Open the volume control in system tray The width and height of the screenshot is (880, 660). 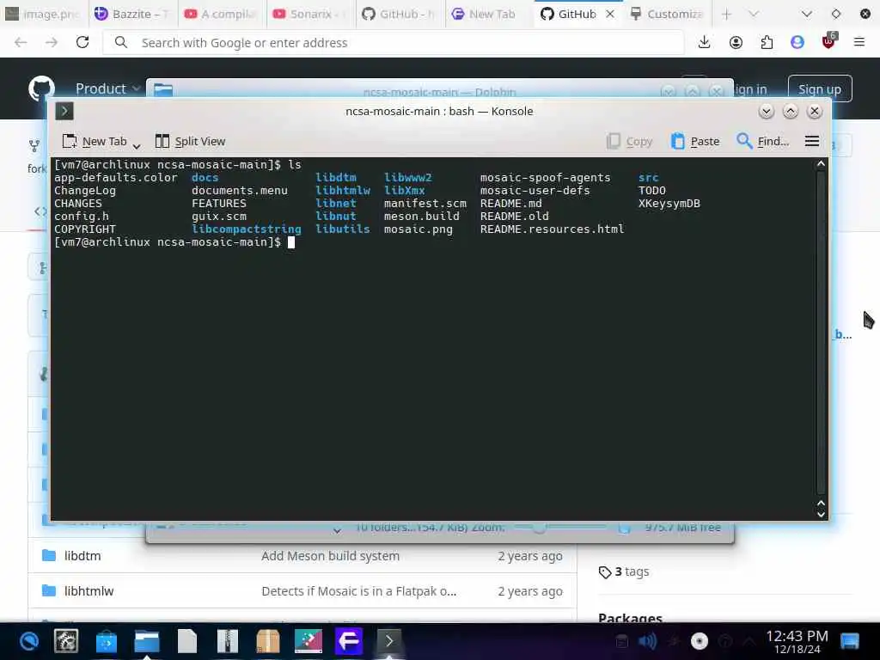647,641
